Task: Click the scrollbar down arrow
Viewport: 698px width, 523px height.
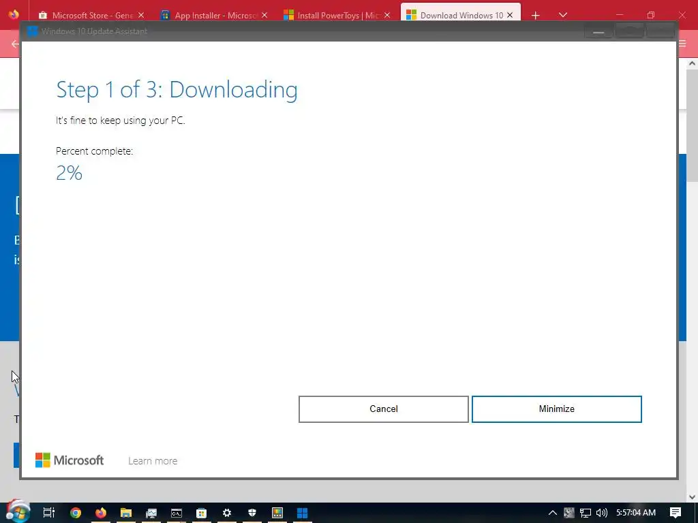Action: (x=693, y=496)
